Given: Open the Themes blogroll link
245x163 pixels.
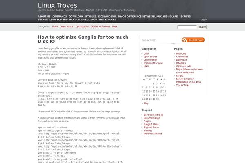Looking at the screenshot, I should pyautogui.click(x=148, y=130).
